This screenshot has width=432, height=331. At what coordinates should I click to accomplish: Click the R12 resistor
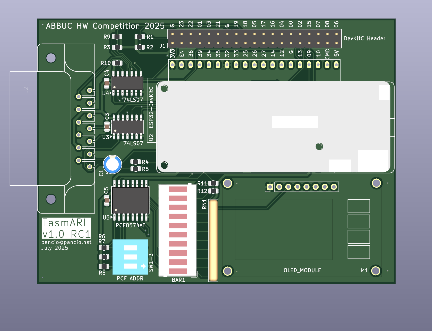(213, 191)
